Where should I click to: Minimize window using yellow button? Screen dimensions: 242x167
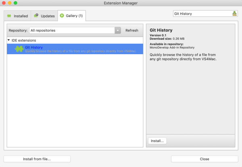coord(10,3)
